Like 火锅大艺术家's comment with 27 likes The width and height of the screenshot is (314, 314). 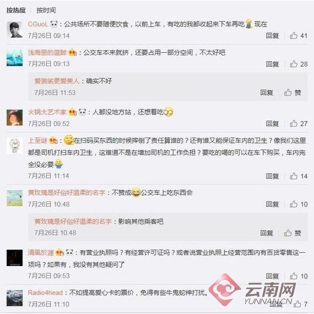click(x=298, y=124)
